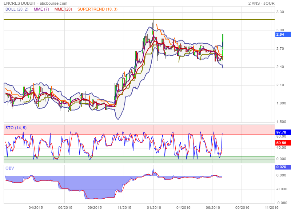This screenshot has height=211, width=291.
Task: Click the ENCRES DUBUIT - abcbourse.com title
Action: 35,3
